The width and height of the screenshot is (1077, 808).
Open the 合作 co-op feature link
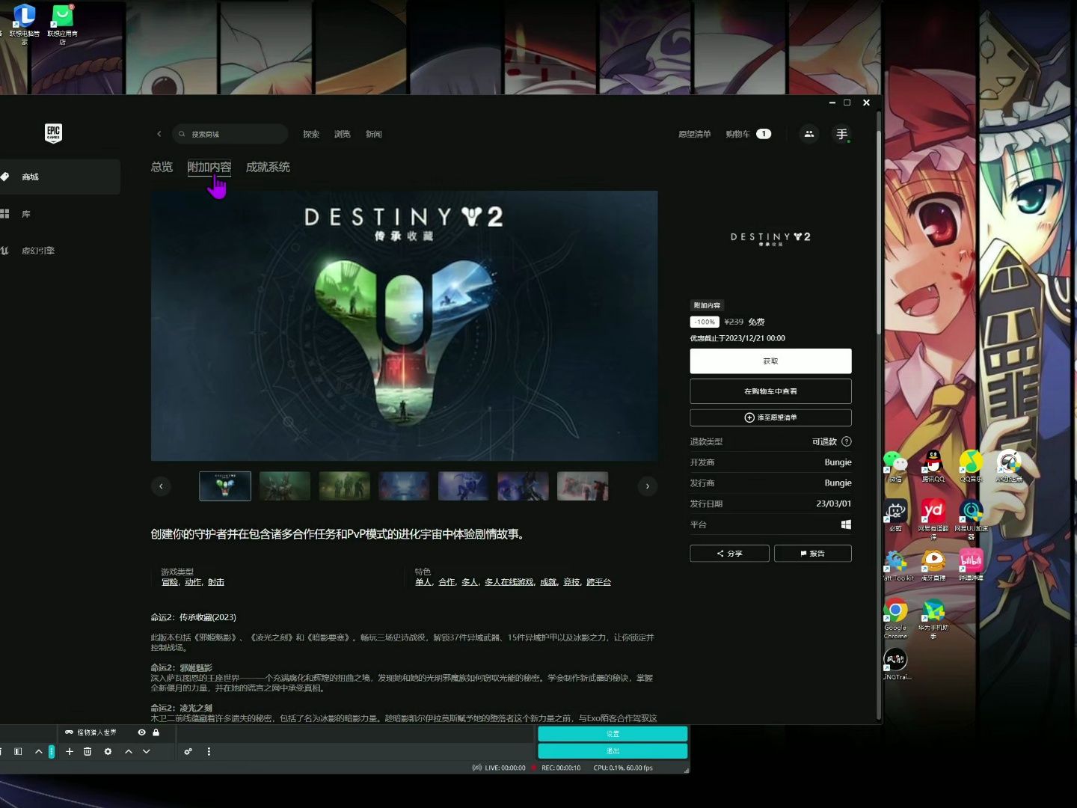[447, 582]
